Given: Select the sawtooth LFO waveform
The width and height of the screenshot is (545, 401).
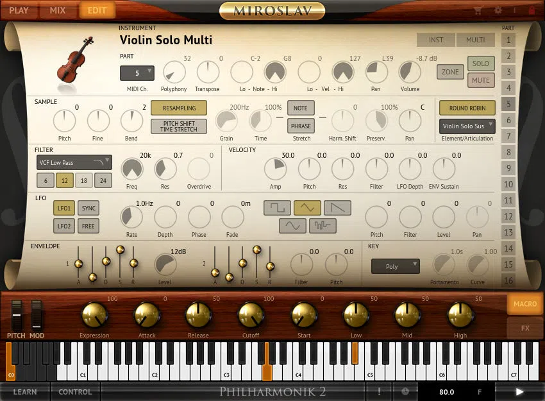Looking at the screenshot, I should click(x=337, y=208).
